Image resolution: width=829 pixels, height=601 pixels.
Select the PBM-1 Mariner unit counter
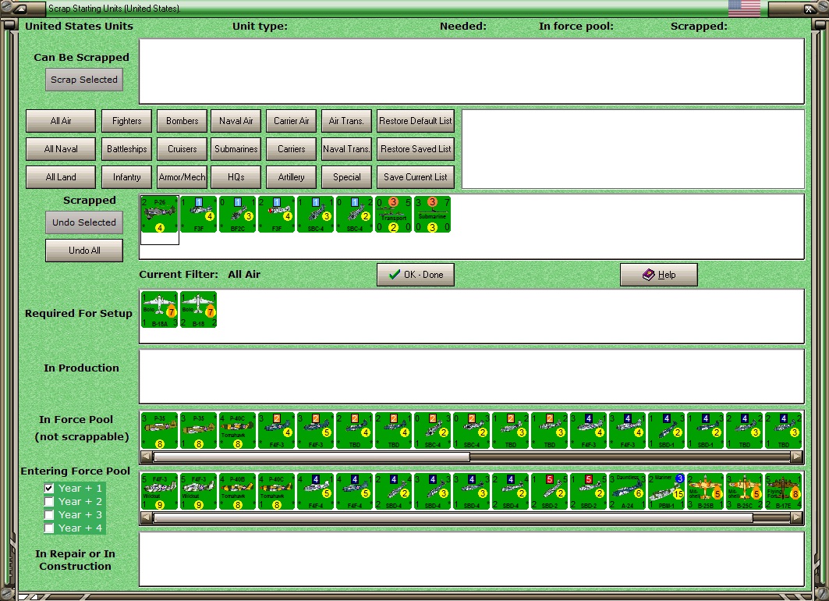click(x=666, y=492)
